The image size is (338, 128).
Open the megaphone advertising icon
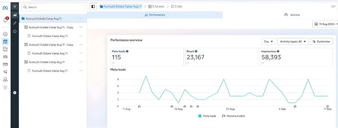(5, 72)
